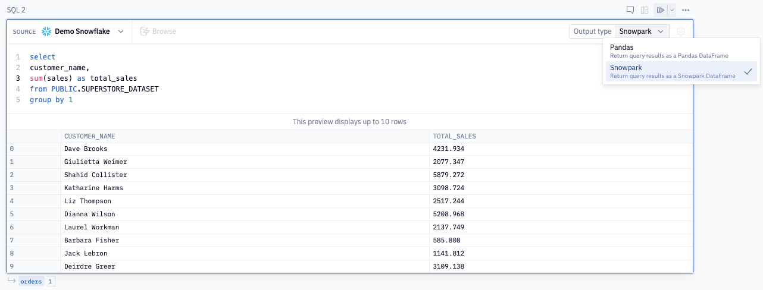
Task: Click the Snowflake connection icon
Action: pyautogui.click(x=46, y=31)
